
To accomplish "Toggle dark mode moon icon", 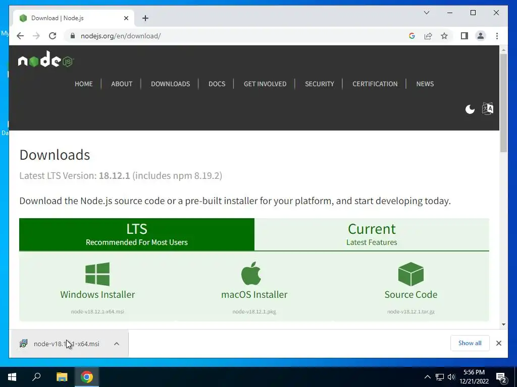I will [470, 109].
